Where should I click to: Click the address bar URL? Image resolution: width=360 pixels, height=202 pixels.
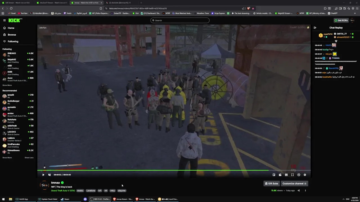coord(138,8)
